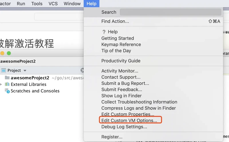Select Scratches and Consoles tree item
229x142 pixels.
[35, 91]
